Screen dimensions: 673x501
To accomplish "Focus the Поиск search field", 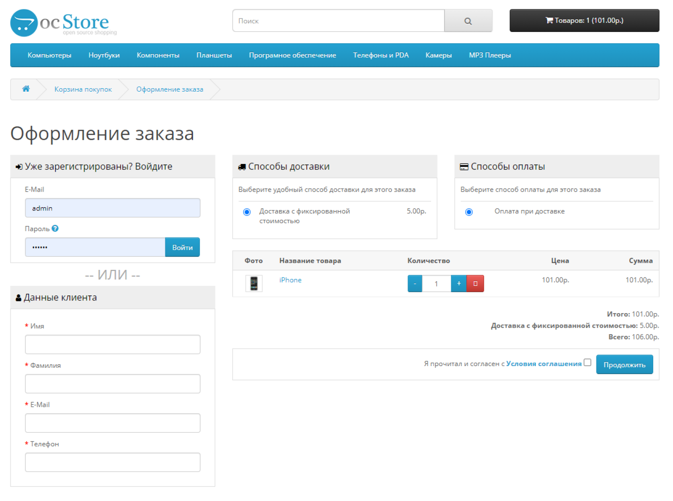I will (339, 21).
